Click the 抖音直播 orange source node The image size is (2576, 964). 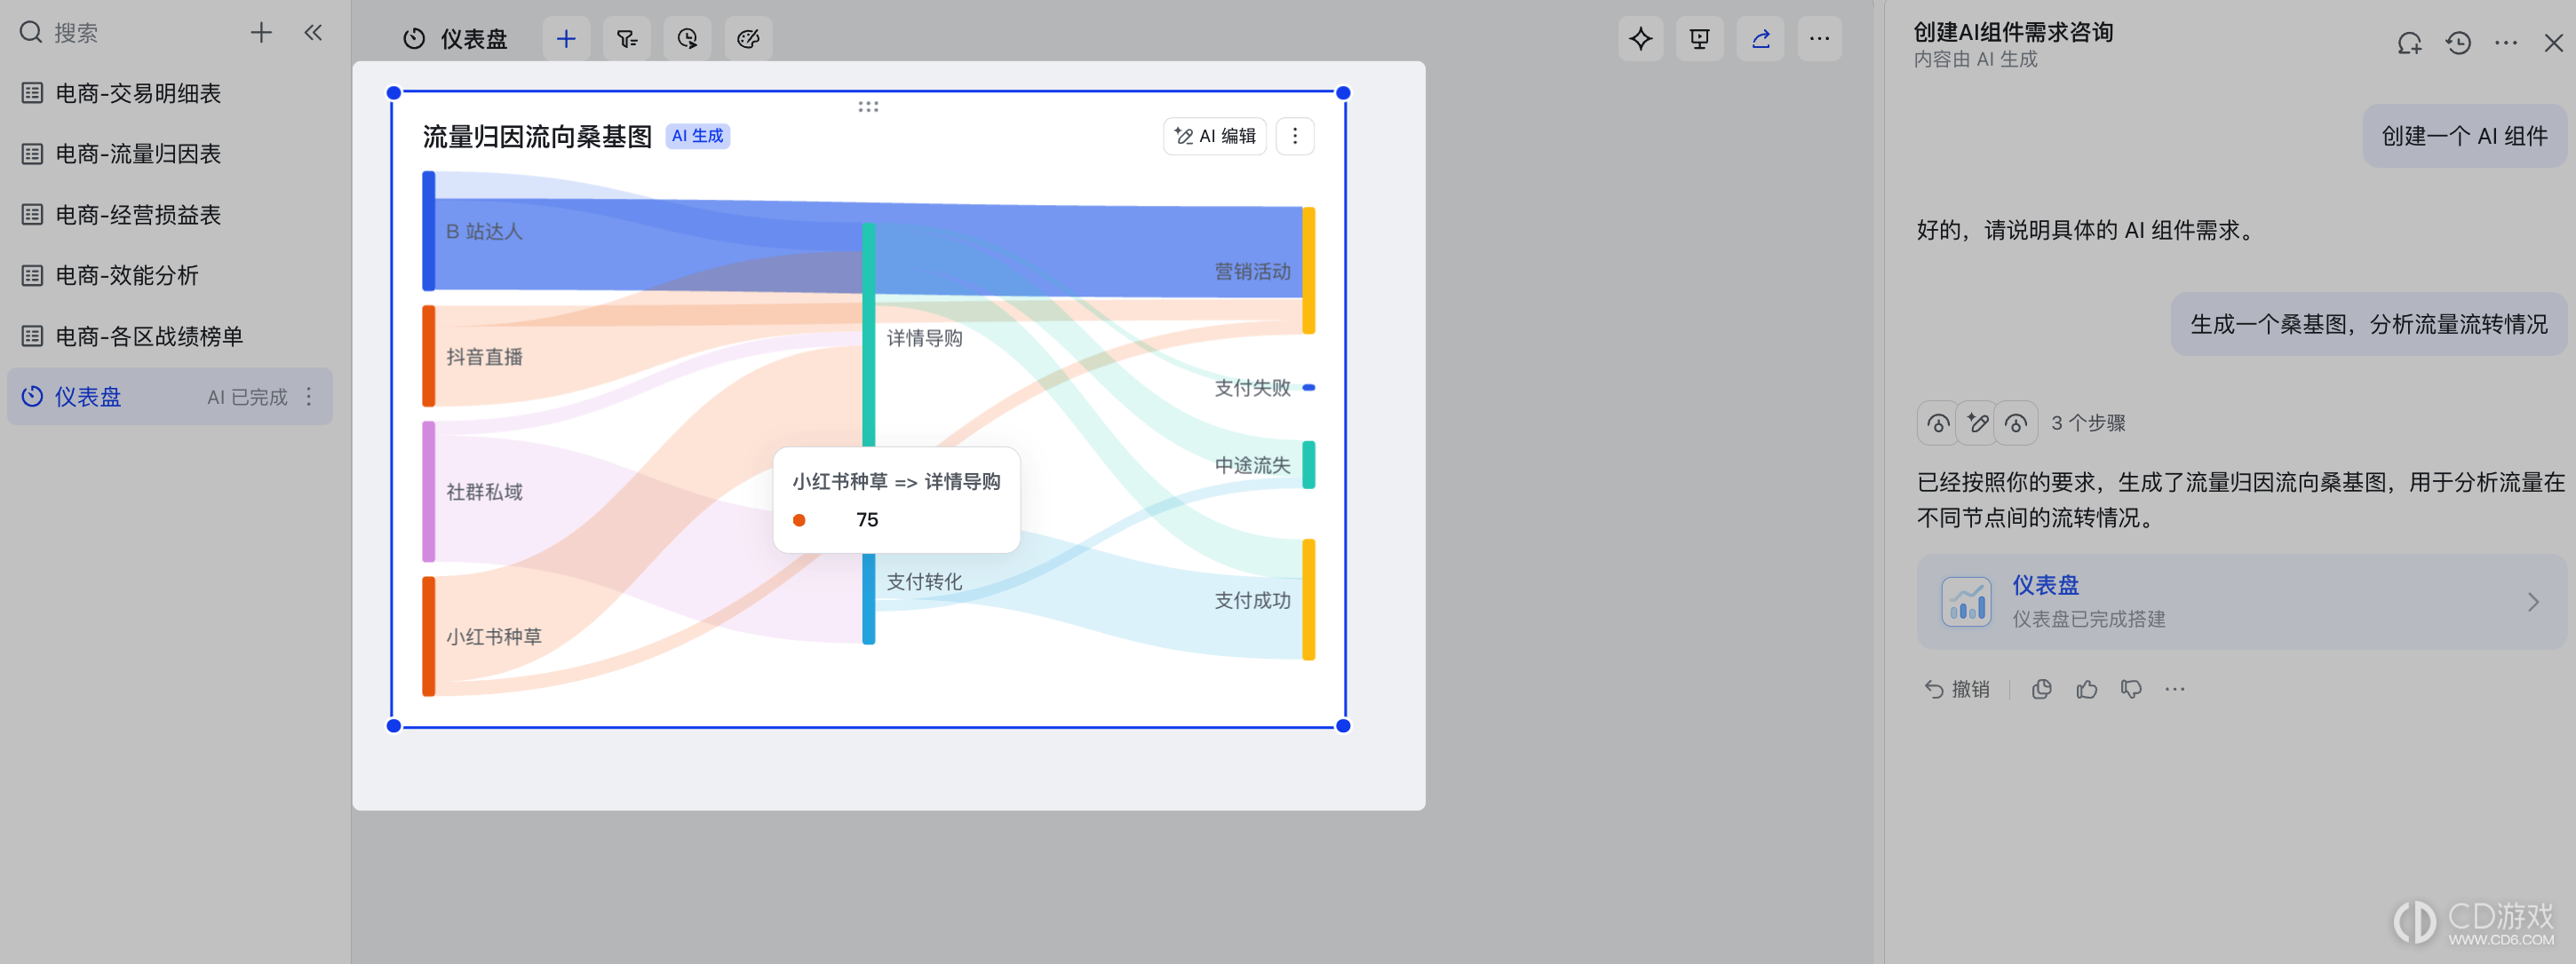429,356
